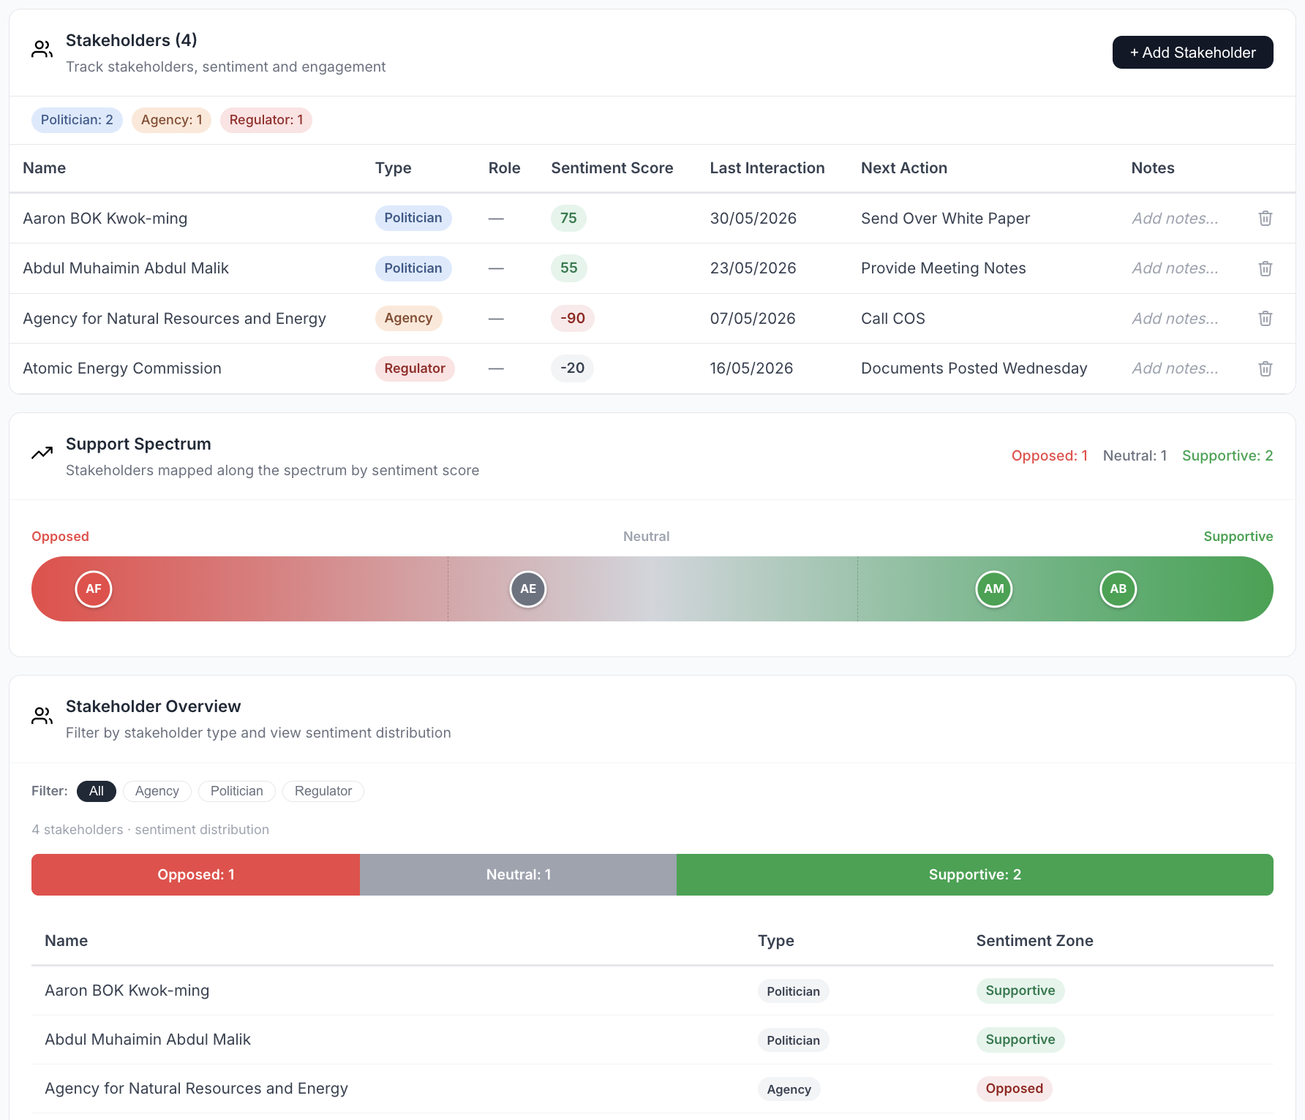This screenshot has height=1120, width=1305.
Task: Click Opposed: 1 count in Support Spectrum header
Action: [x=1050, y=455]
